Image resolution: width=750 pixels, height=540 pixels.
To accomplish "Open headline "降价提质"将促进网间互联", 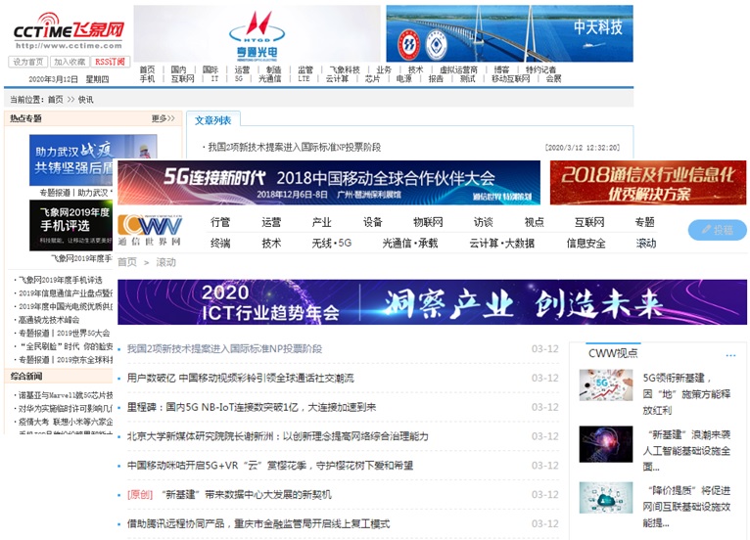I will click(x=686, y=507).
